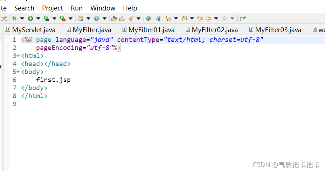Open the Debug dropdown arrow

[x=22, y=18]
